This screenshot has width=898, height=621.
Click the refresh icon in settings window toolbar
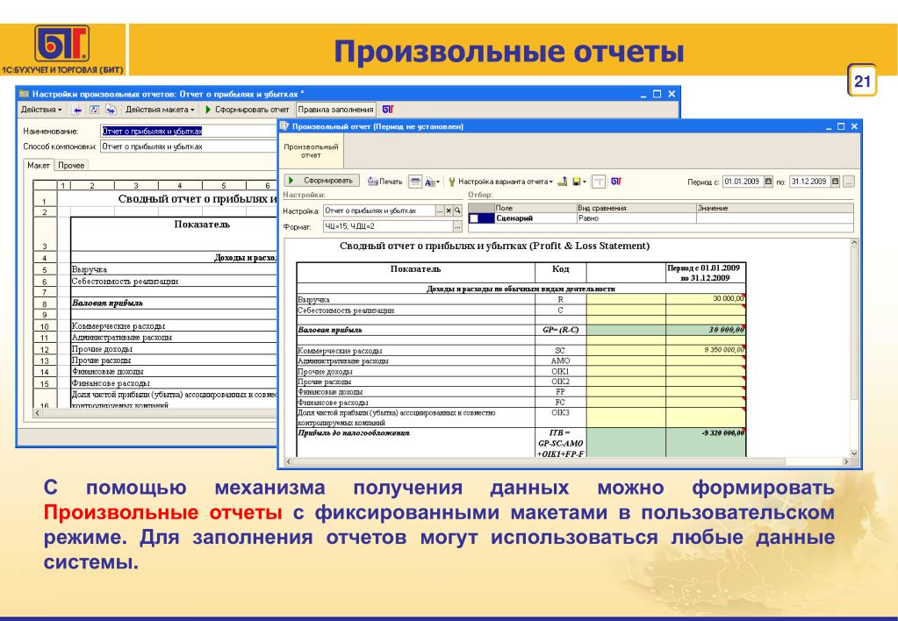click(x=95, y=110)
